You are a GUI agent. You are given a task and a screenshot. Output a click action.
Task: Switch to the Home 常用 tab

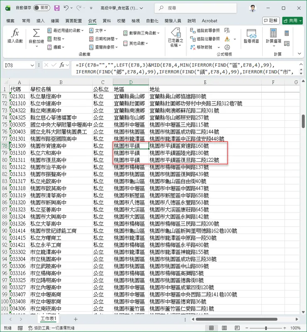tap(26, 21)
